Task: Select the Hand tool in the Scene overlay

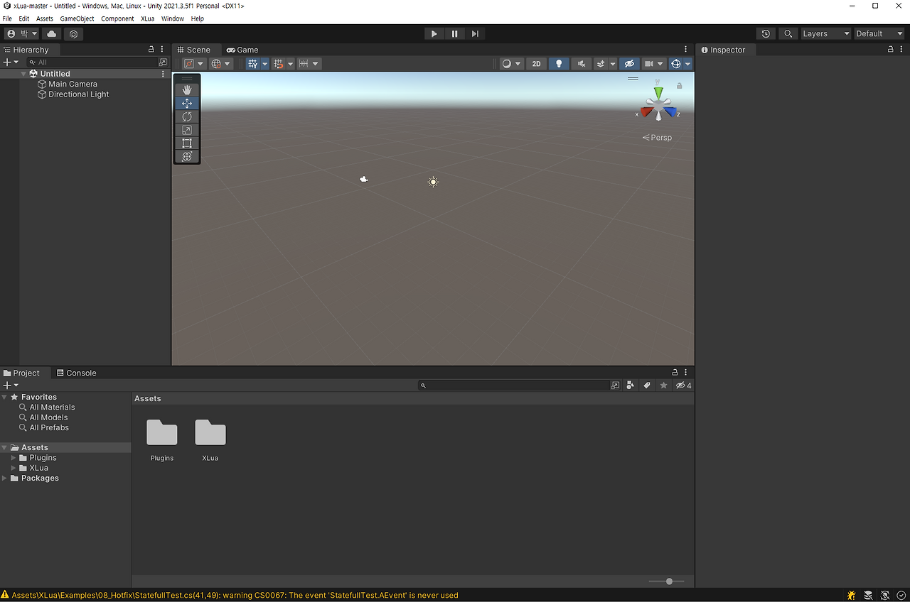Action: [187, 89]
